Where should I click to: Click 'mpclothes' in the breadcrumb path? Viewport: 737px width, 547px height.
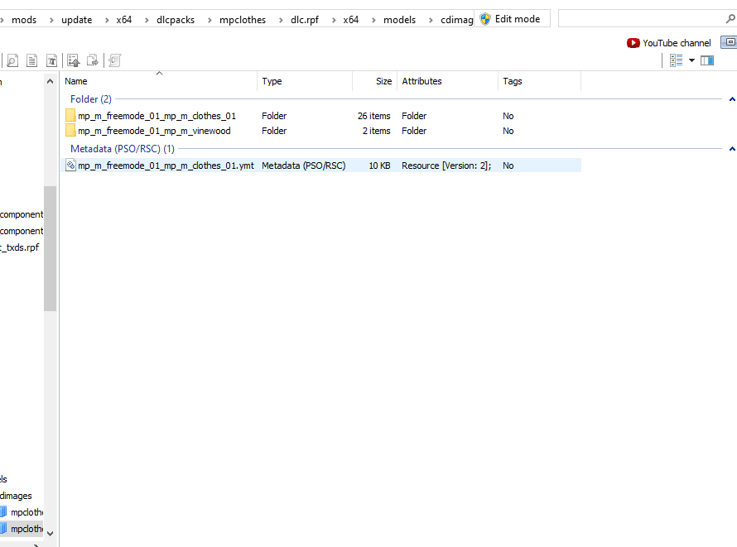click(243, 20)
